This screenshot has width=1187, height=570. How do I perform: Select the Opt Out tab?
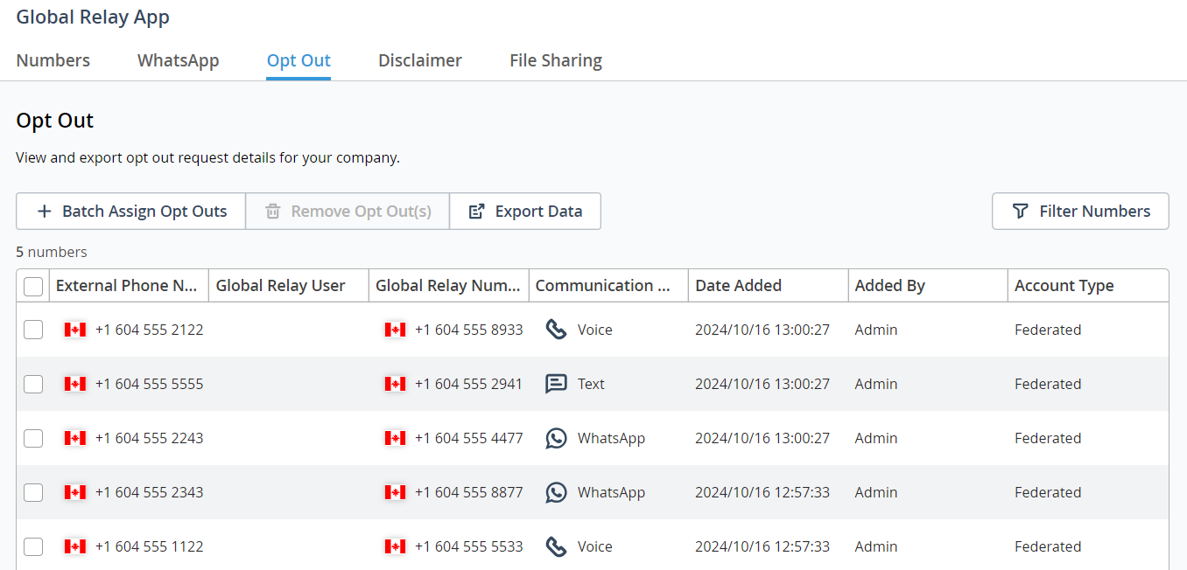pos(299,60)
